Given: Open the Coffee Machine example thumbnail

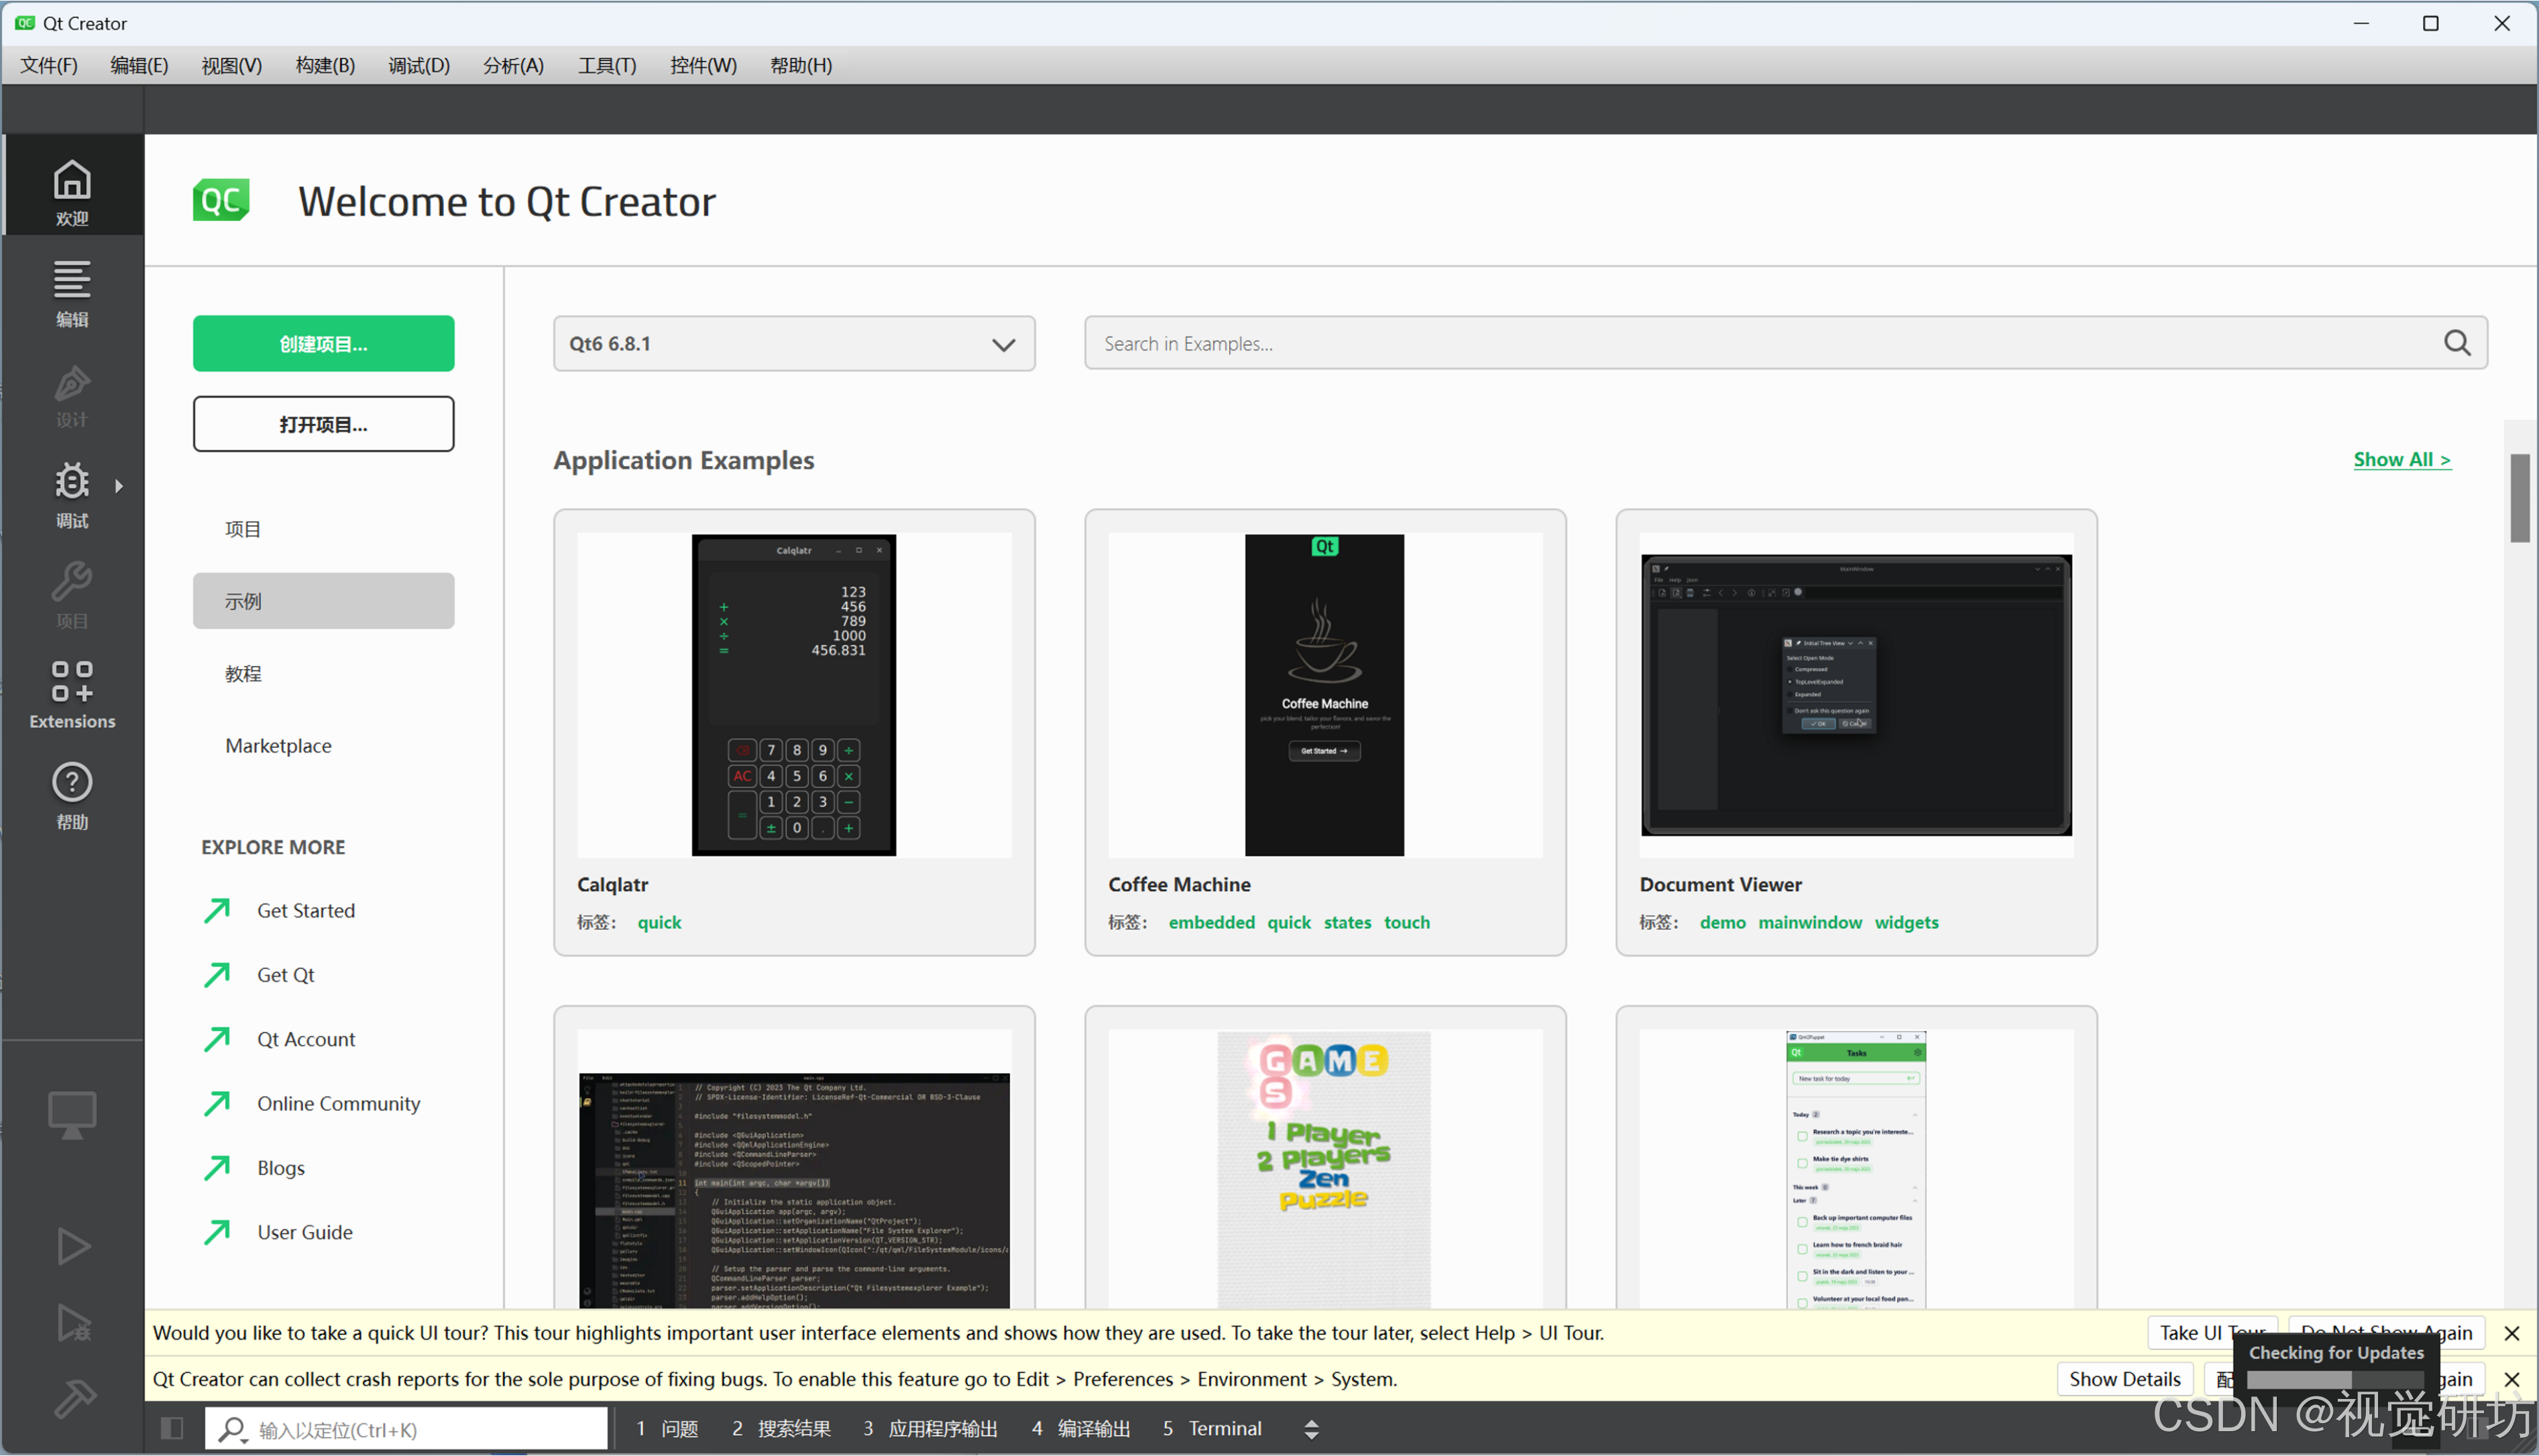Looking at the screenshot, I should point(1324,694).
